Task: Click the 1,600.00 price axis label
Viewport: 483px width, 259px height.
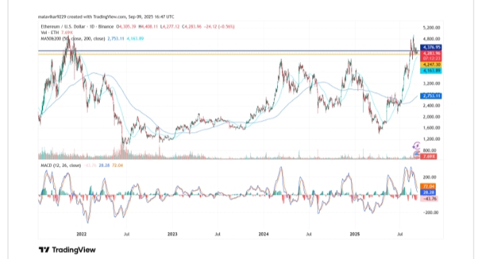Action: click(431, 127)
